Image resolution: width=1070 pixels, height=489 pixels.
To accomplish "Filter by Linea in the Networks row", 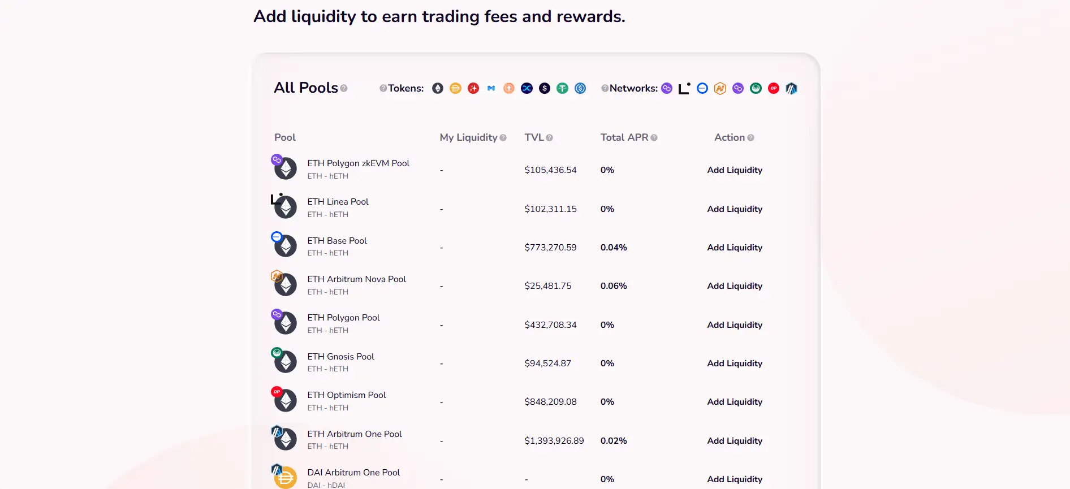I will [x=684, y=88].
